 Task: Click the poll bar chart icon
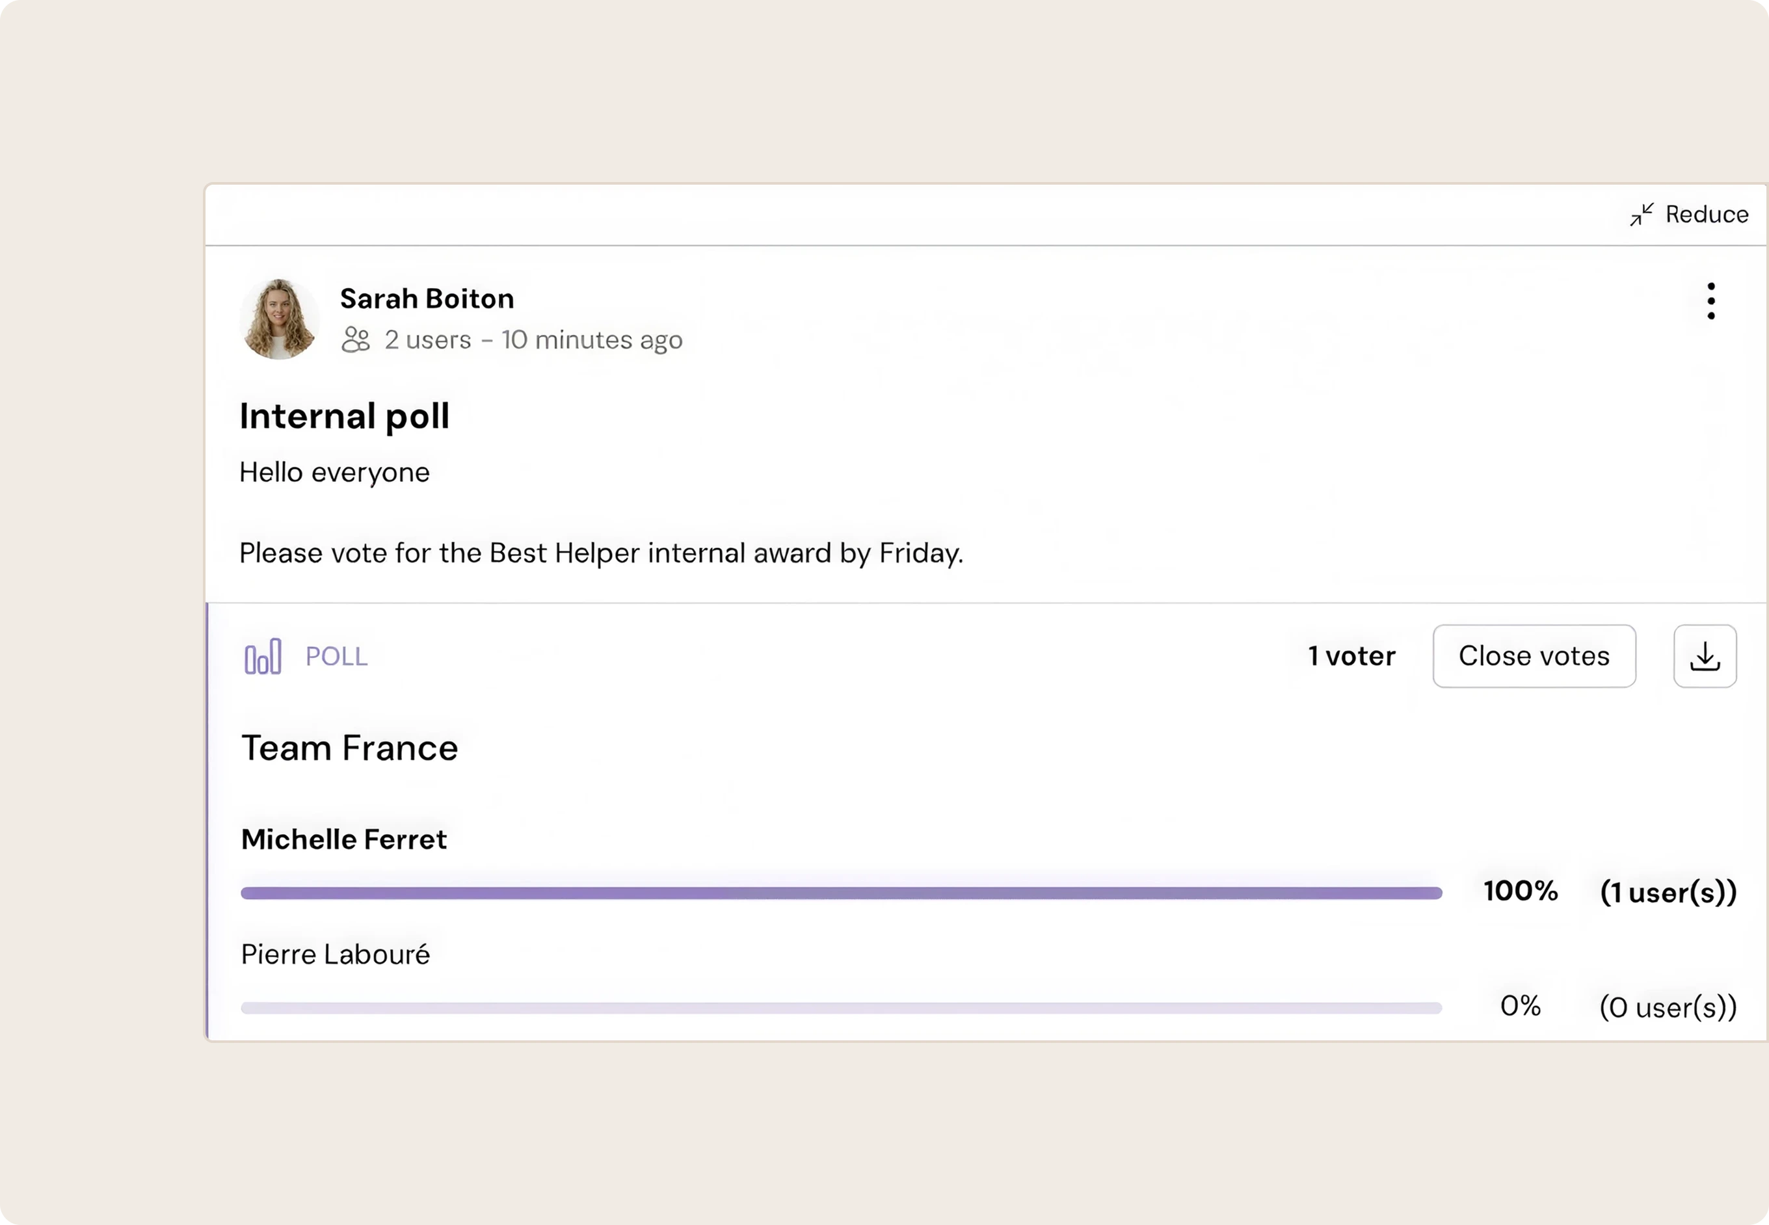pyautogui.click(x=263, y=656)
